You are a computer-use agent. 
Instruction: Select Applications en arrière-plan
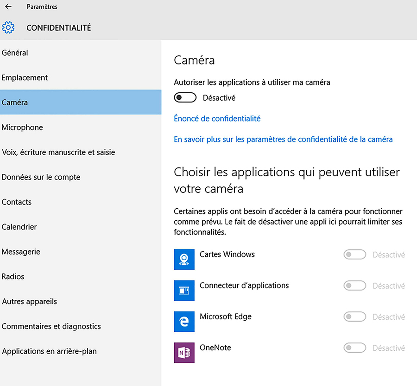tap(81, 351)
